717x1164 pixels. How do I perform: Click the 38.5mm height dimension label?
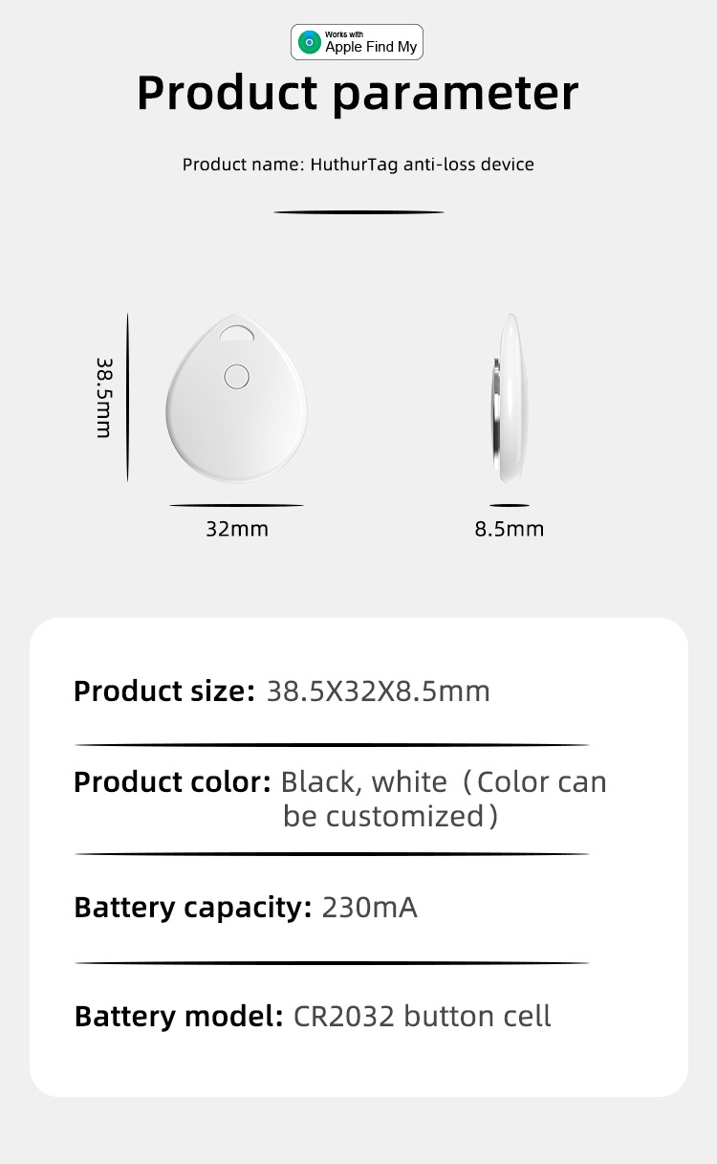pyautogui.click(x=103, y=398)
